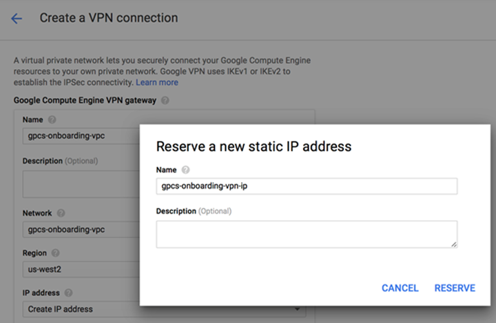Click help icon beside Google Compute Engine VPN gateway
Viewport: 496px width, 323px height.
tap(165, 101)
